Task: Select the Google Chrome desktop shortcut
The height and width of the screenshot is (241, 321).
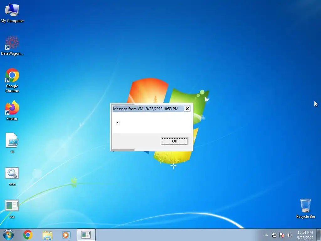Action: coord(12,80)
